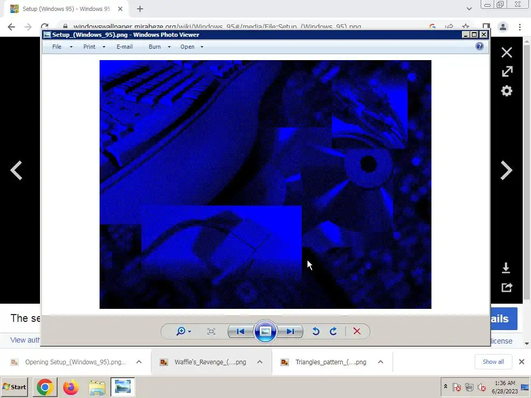Open the Print menu
Image resolution: width=531 pixels, height=398 pixels.
pyautogui.click(x=89, y=47)
